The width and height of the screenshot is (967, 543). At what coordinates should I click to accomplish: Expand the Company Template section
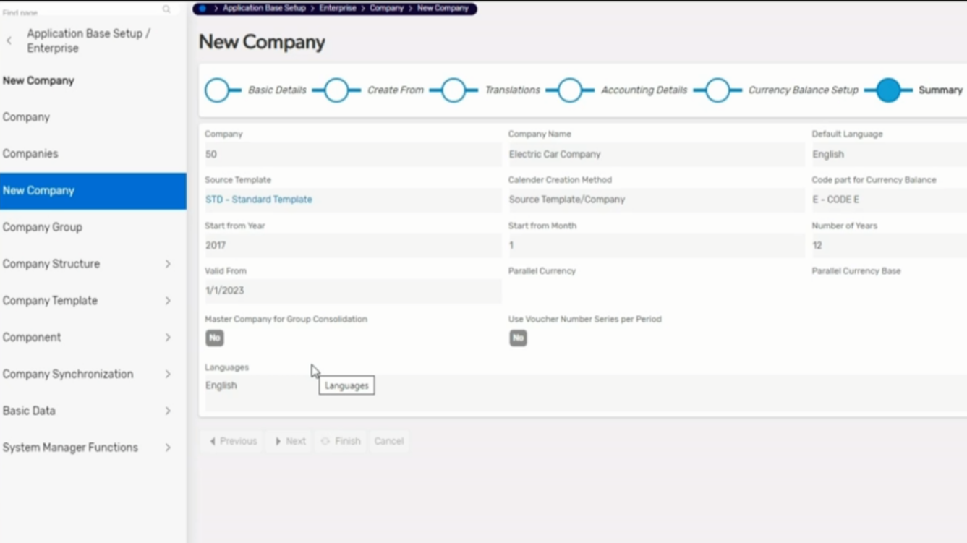[x=168, y=301]
